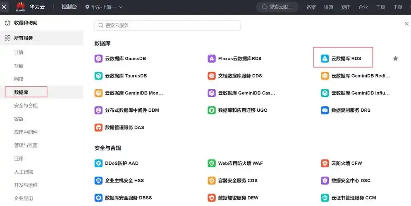Close the services panel with right X

[x=406, y=24]
